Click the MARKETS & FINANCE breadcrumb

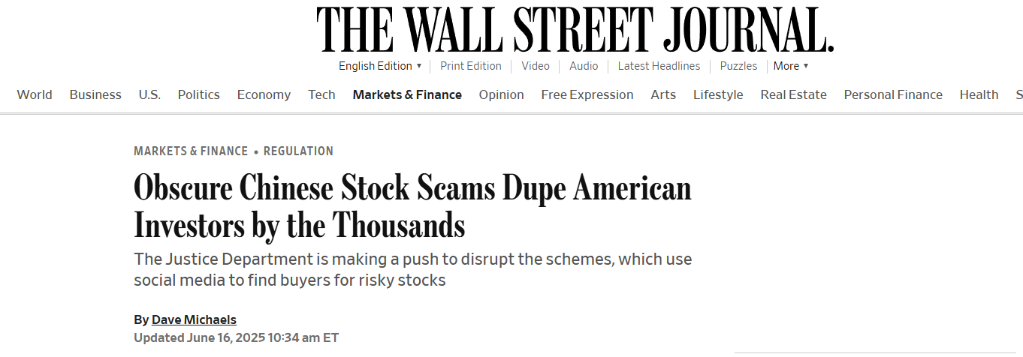coord(191,151)
